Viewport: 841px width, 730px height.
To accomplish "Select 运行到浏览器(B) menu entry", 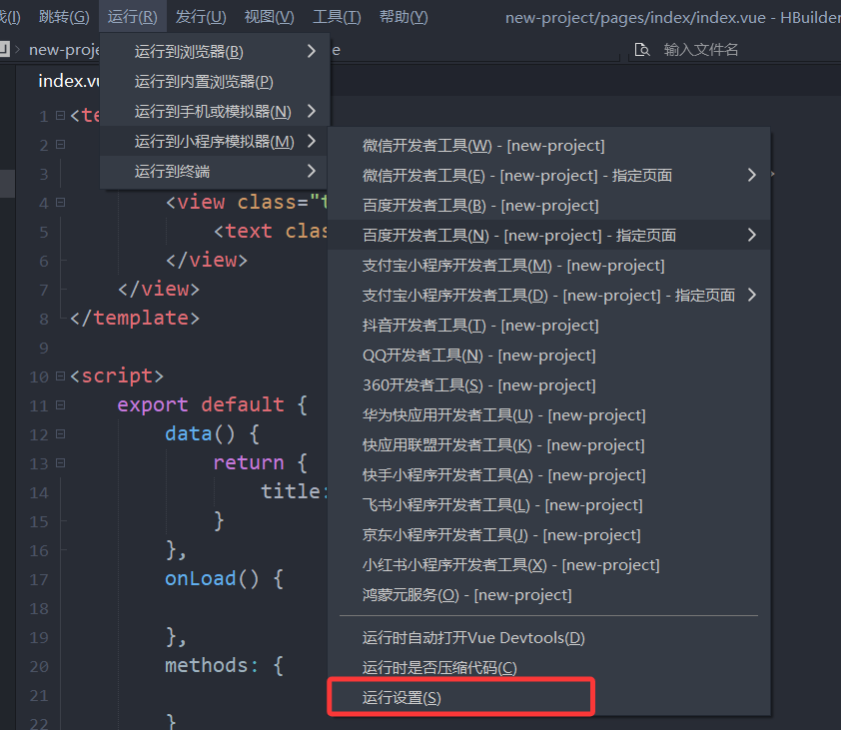I will [214, 52].
